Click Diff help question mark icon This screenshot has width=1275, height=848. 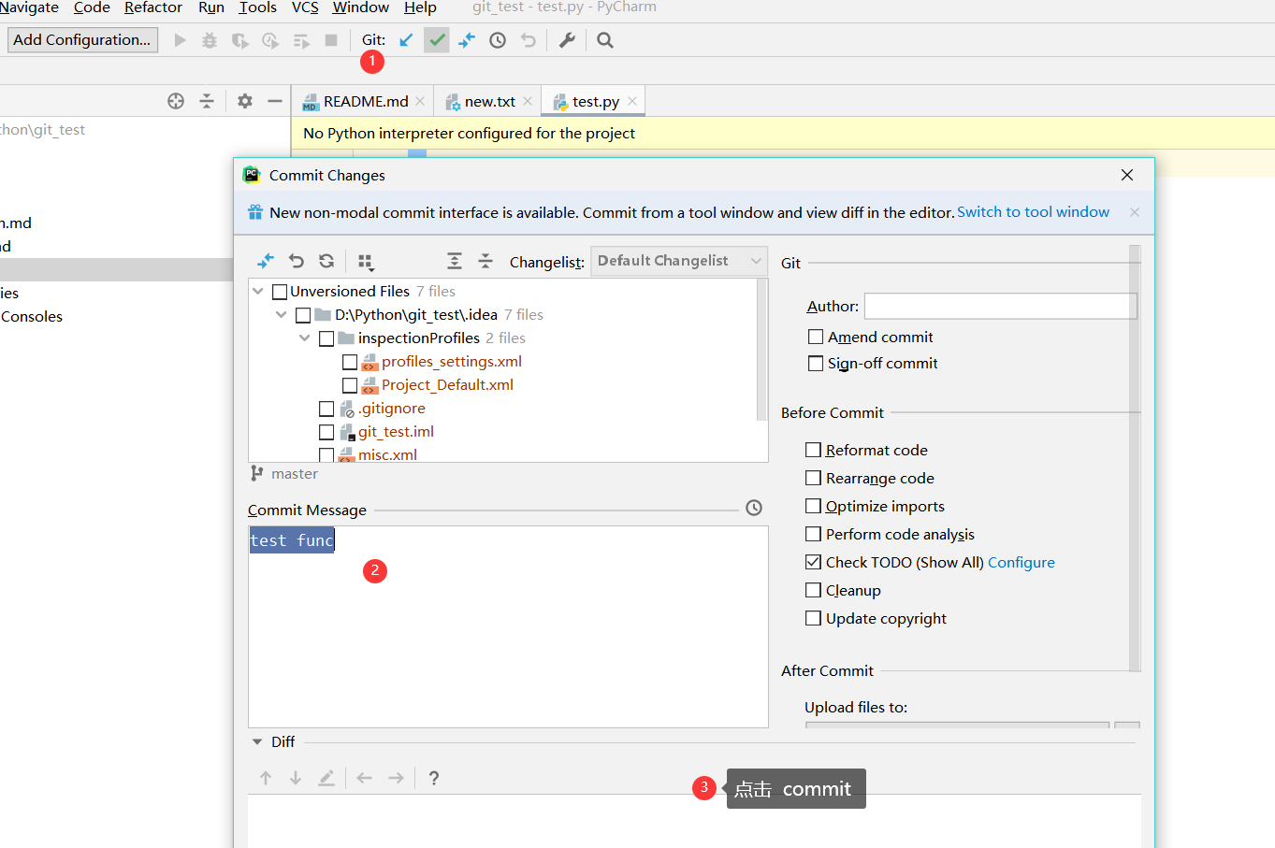(434, 778)
